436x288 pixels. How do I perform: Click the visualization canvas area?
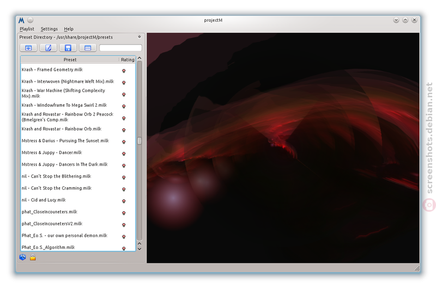point(283,148)
